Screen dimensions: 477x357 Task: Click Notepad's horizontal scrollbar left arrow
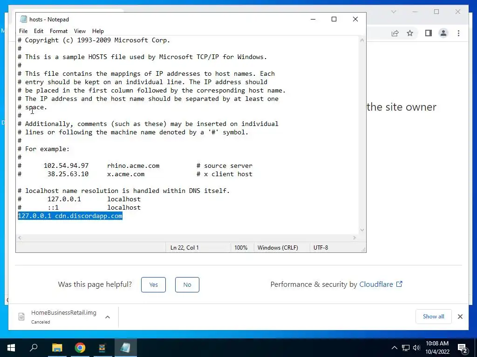point(20,238)
